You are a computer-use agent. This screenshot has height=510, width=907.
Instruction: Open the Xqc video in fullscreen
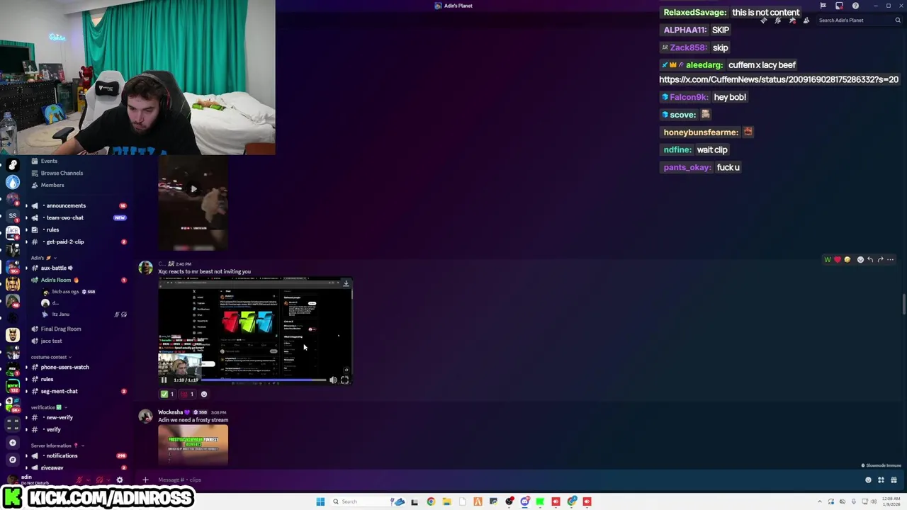(x=344, y=380)
